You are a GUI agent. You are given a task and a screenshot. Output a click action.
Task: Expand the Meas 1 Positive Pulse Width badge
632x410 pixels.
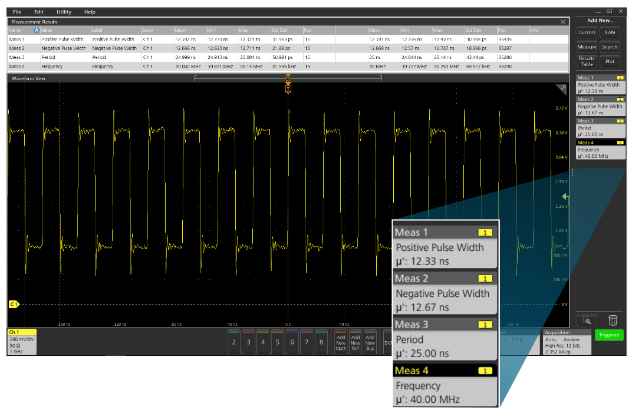[x=600, y=84]
